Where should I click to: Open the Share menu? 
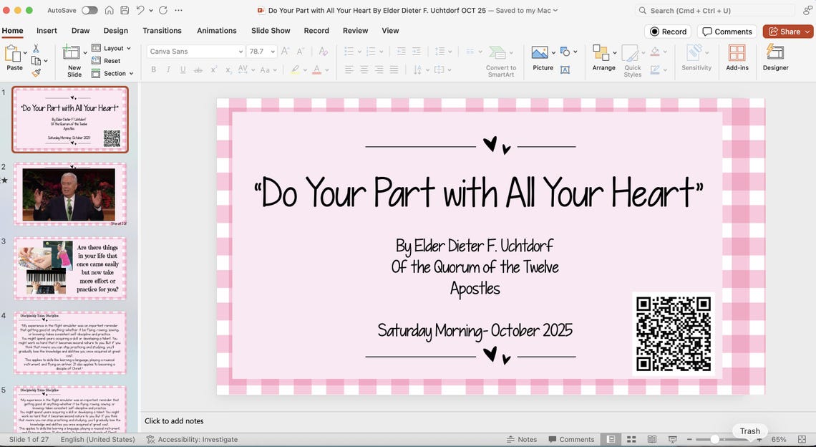coord(787,31)
